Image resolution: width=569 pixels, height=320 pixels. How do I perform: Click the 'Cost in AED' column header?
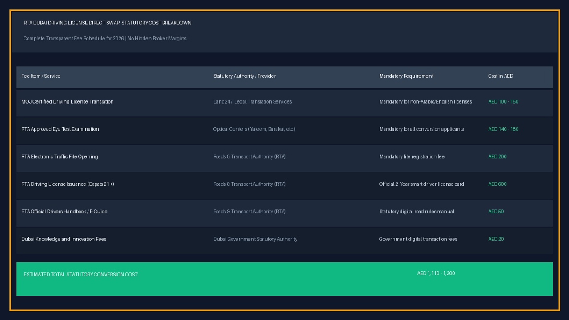[x=501, y=76]
